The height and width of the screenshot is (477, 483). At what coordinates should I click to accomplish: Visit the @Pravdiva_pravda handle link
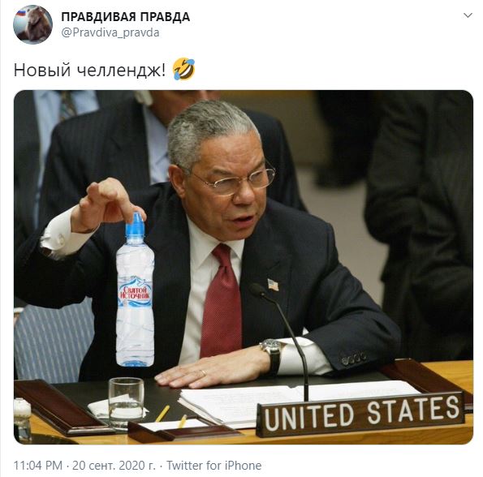click(x=110, y=32)
